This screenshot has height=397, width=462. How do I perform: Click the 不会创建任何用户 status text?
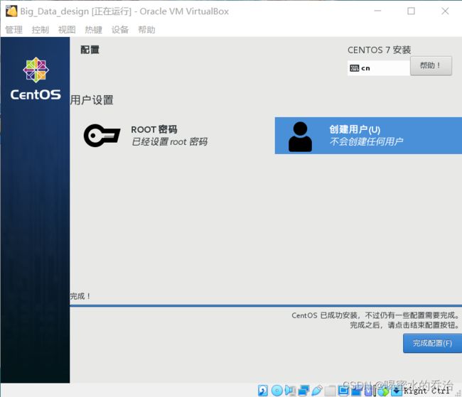click(x=366, y=141)
